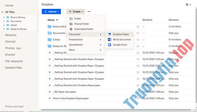This screenshot has width=197, height=112.
Task: Click the Edited folder icon in sidebar tree
Action: [8, 25]
